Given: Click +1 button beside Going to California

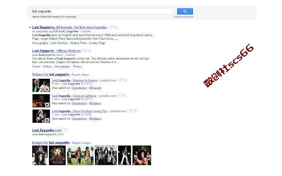Looking at the screenshot, I should click(x=119, y=95).
